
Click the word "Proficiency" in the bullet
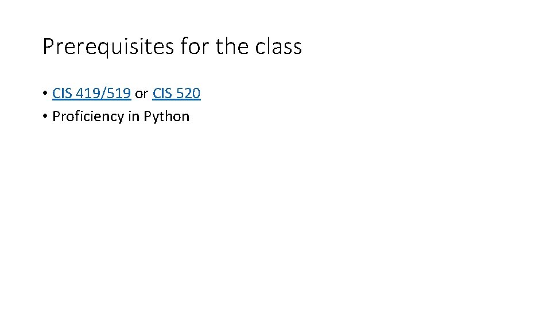pos(88,117)
